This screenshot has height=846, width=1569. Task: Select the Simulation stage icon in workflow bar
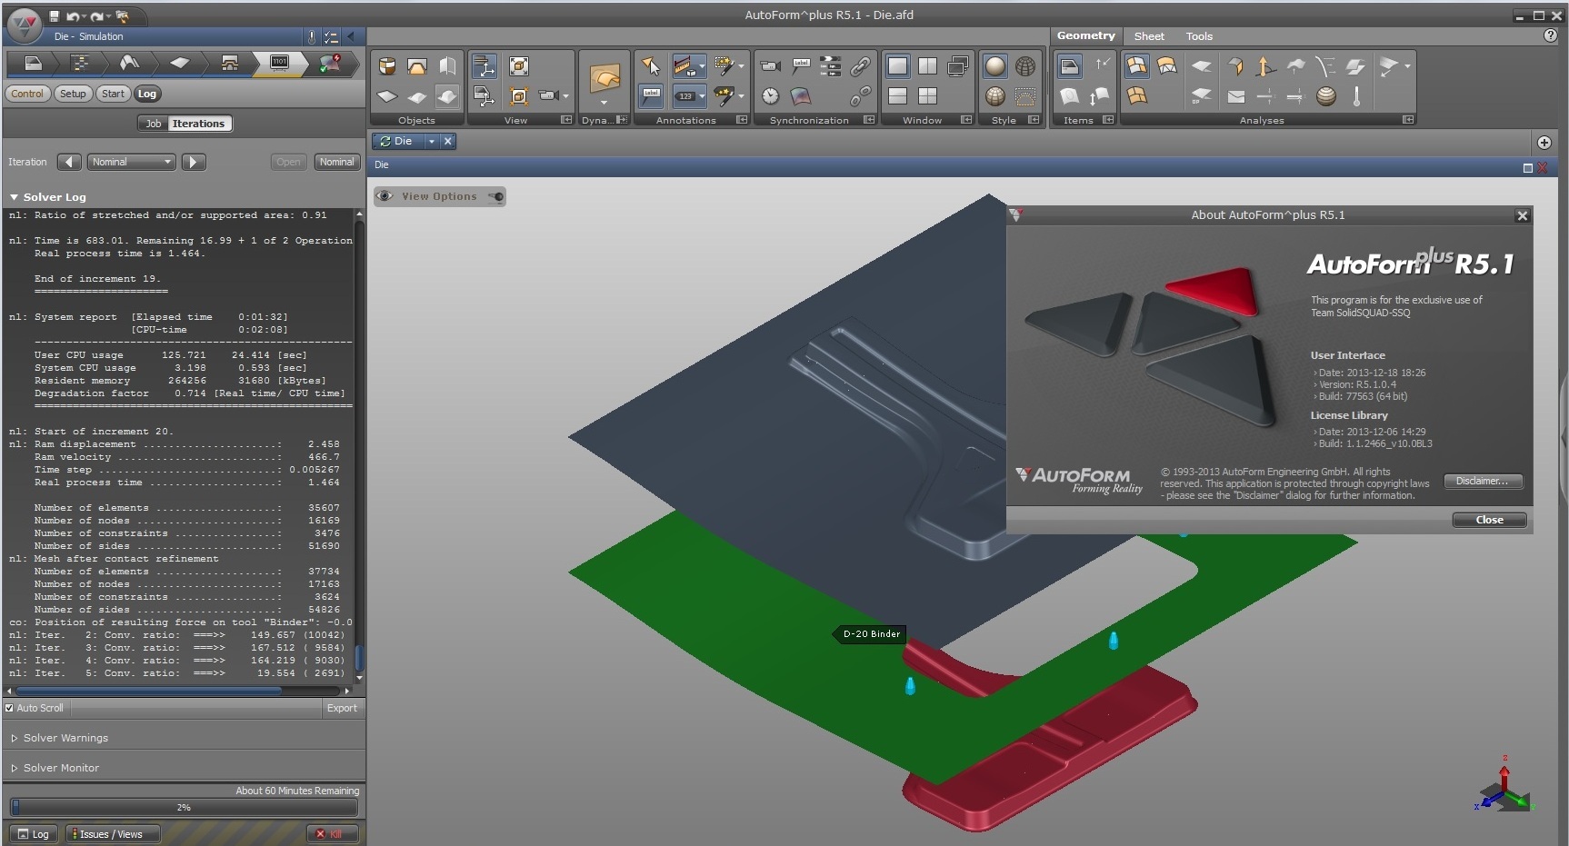(279, 63)
